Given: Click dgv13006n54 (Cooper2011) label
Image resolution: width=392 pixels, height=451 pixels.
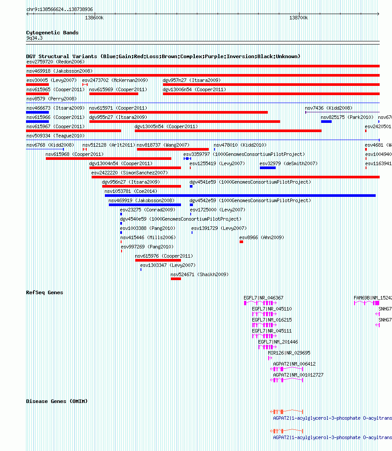Looking at the screenshot, I should (x=194, y=89).
